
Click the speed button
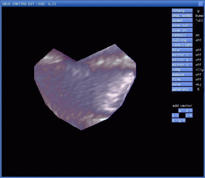click(x=182, y=20)
